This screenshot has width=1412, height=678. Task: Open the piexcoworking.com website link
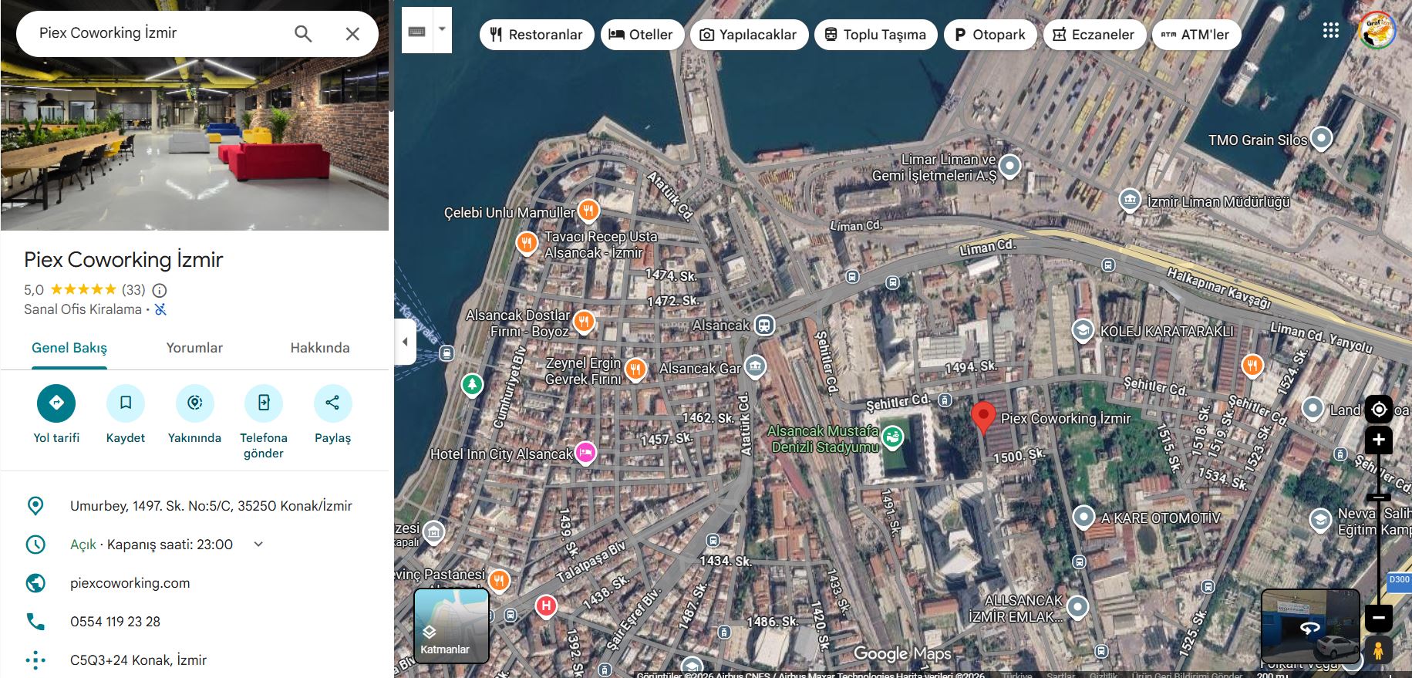(x=130, y=583)
